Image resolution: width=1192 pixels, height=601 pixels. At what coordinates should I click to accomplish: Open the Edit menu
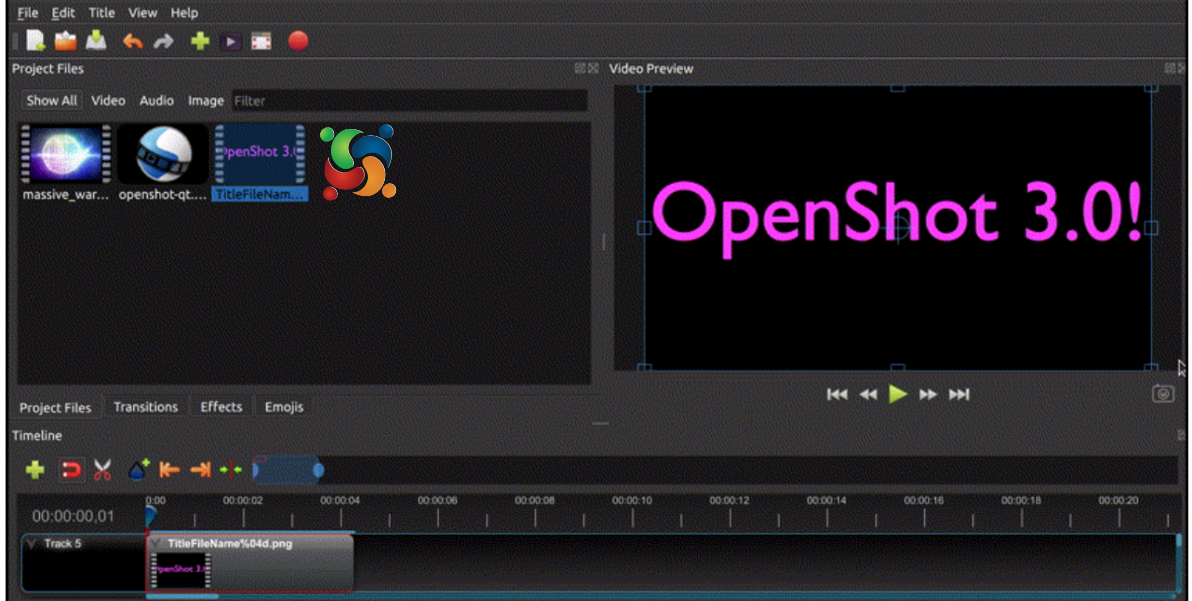tap(63, 13)
